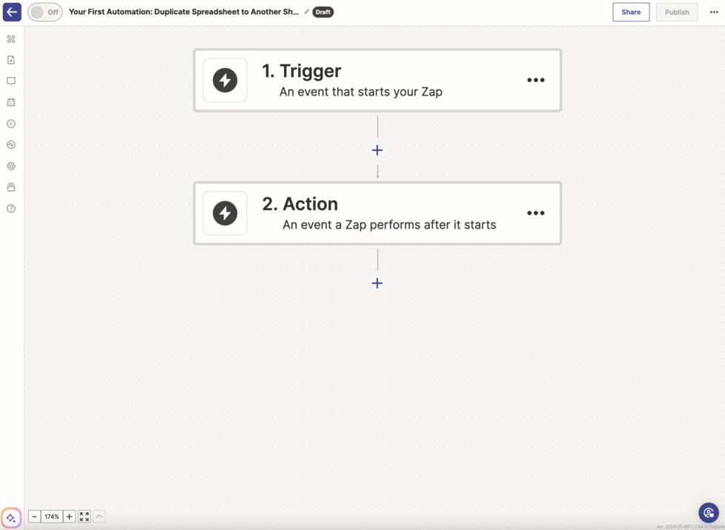This screenshot has width=725, height=530.
Task: Add a step with the plus below Action
Action: pos(377,283)
